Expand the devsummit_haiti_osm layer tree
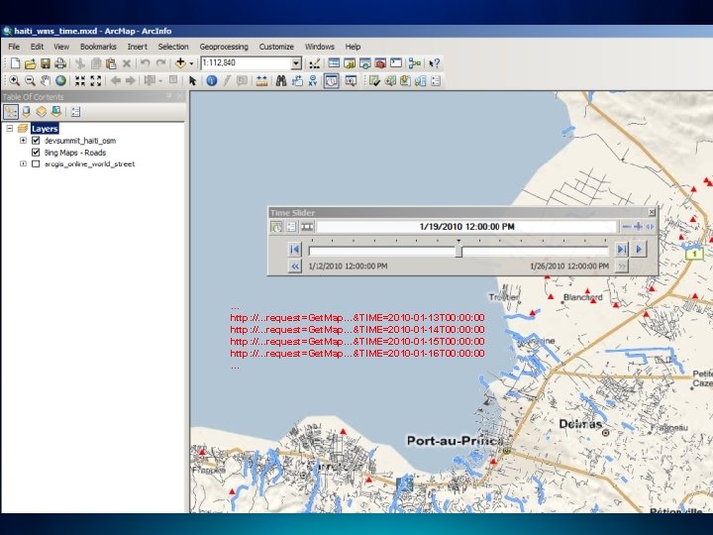The height and width of the screenshot is (535, 713). (x=23, y=141)
